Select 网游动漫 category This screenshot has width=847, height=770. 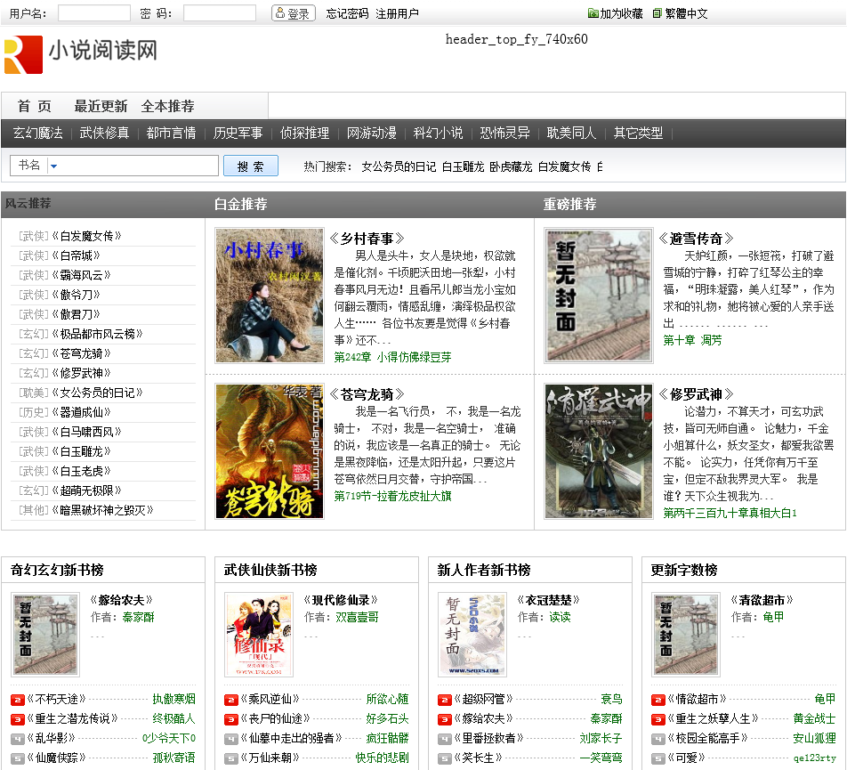(x=372, y=133)
